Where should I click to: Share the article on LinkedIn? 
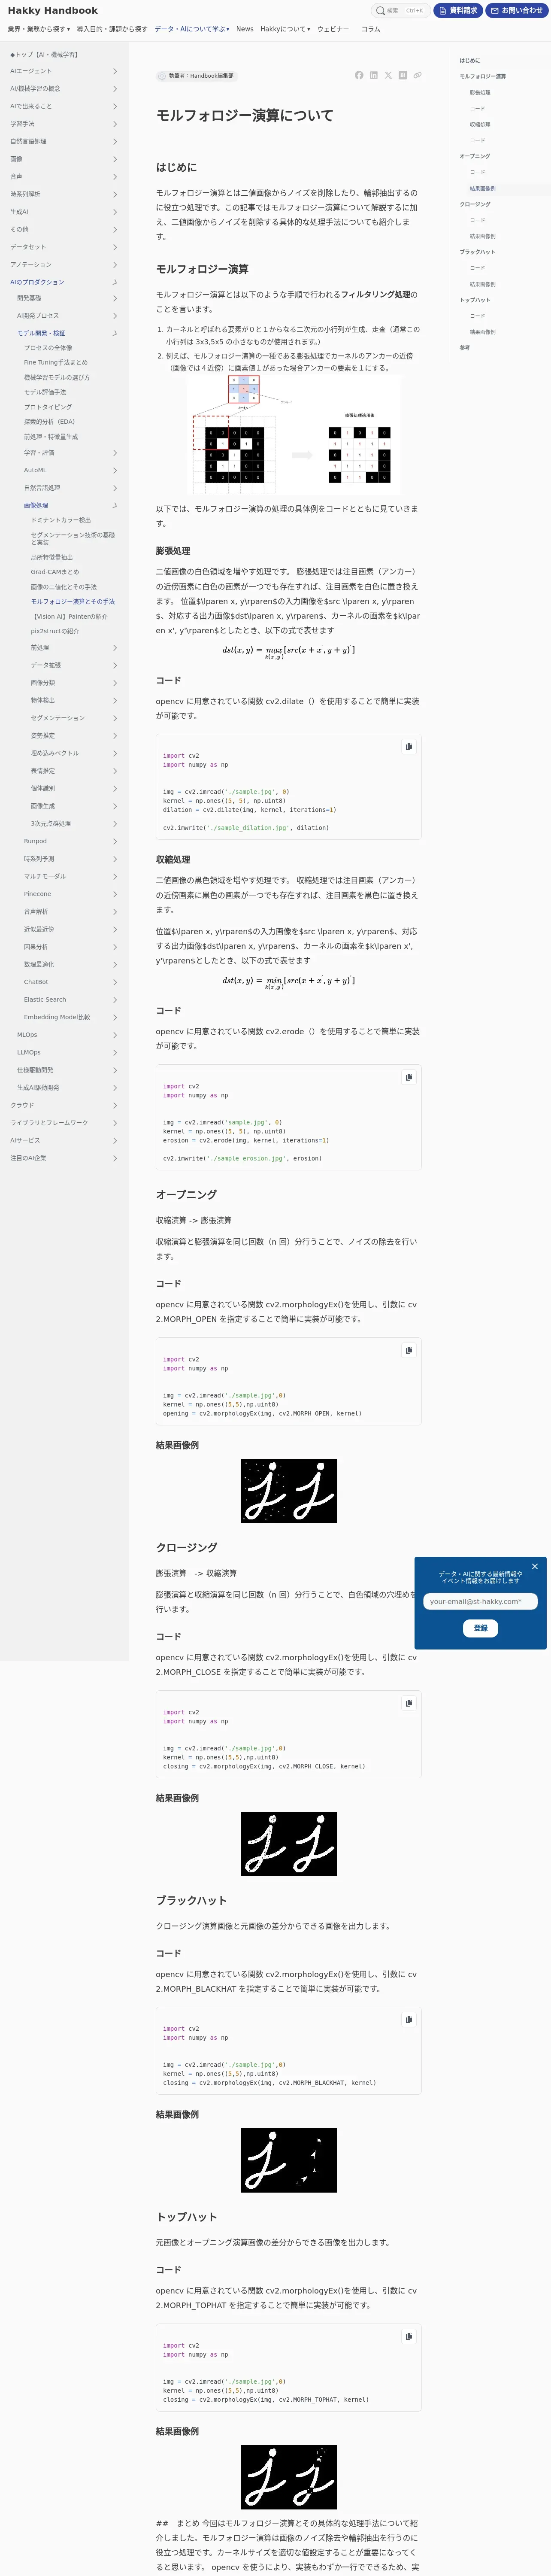pos(374,75)
